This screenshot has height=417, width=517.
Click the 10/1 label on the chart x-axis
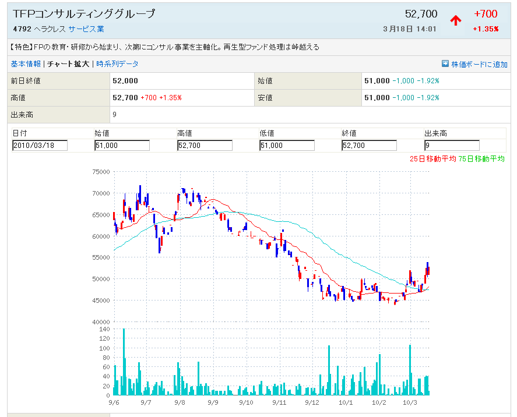click(346, 402)
